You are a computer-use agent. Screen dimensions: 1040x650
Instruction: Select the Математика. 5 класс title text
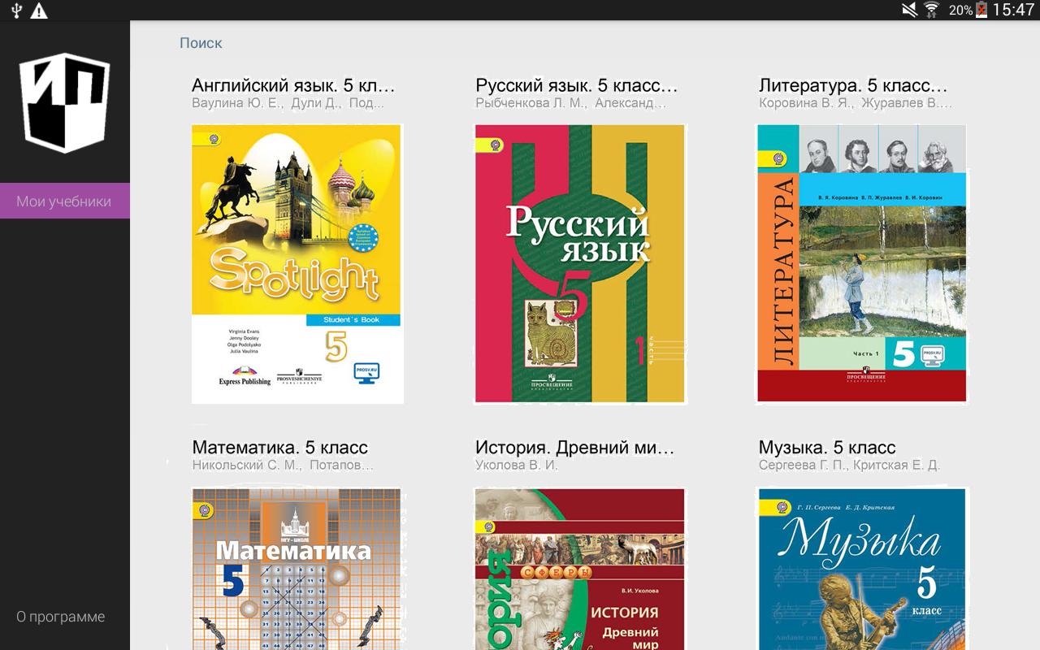point(280,448)
